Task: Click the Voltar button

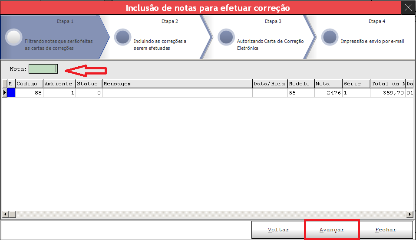Action: (278, 230)
